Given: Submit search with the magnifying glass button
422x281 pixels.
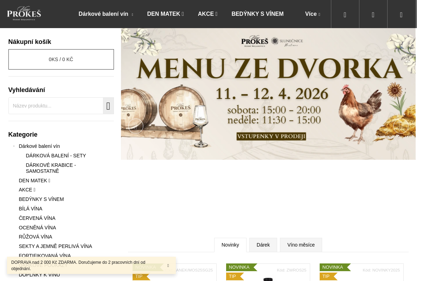Looking at the screenshot, I should 108,106.
